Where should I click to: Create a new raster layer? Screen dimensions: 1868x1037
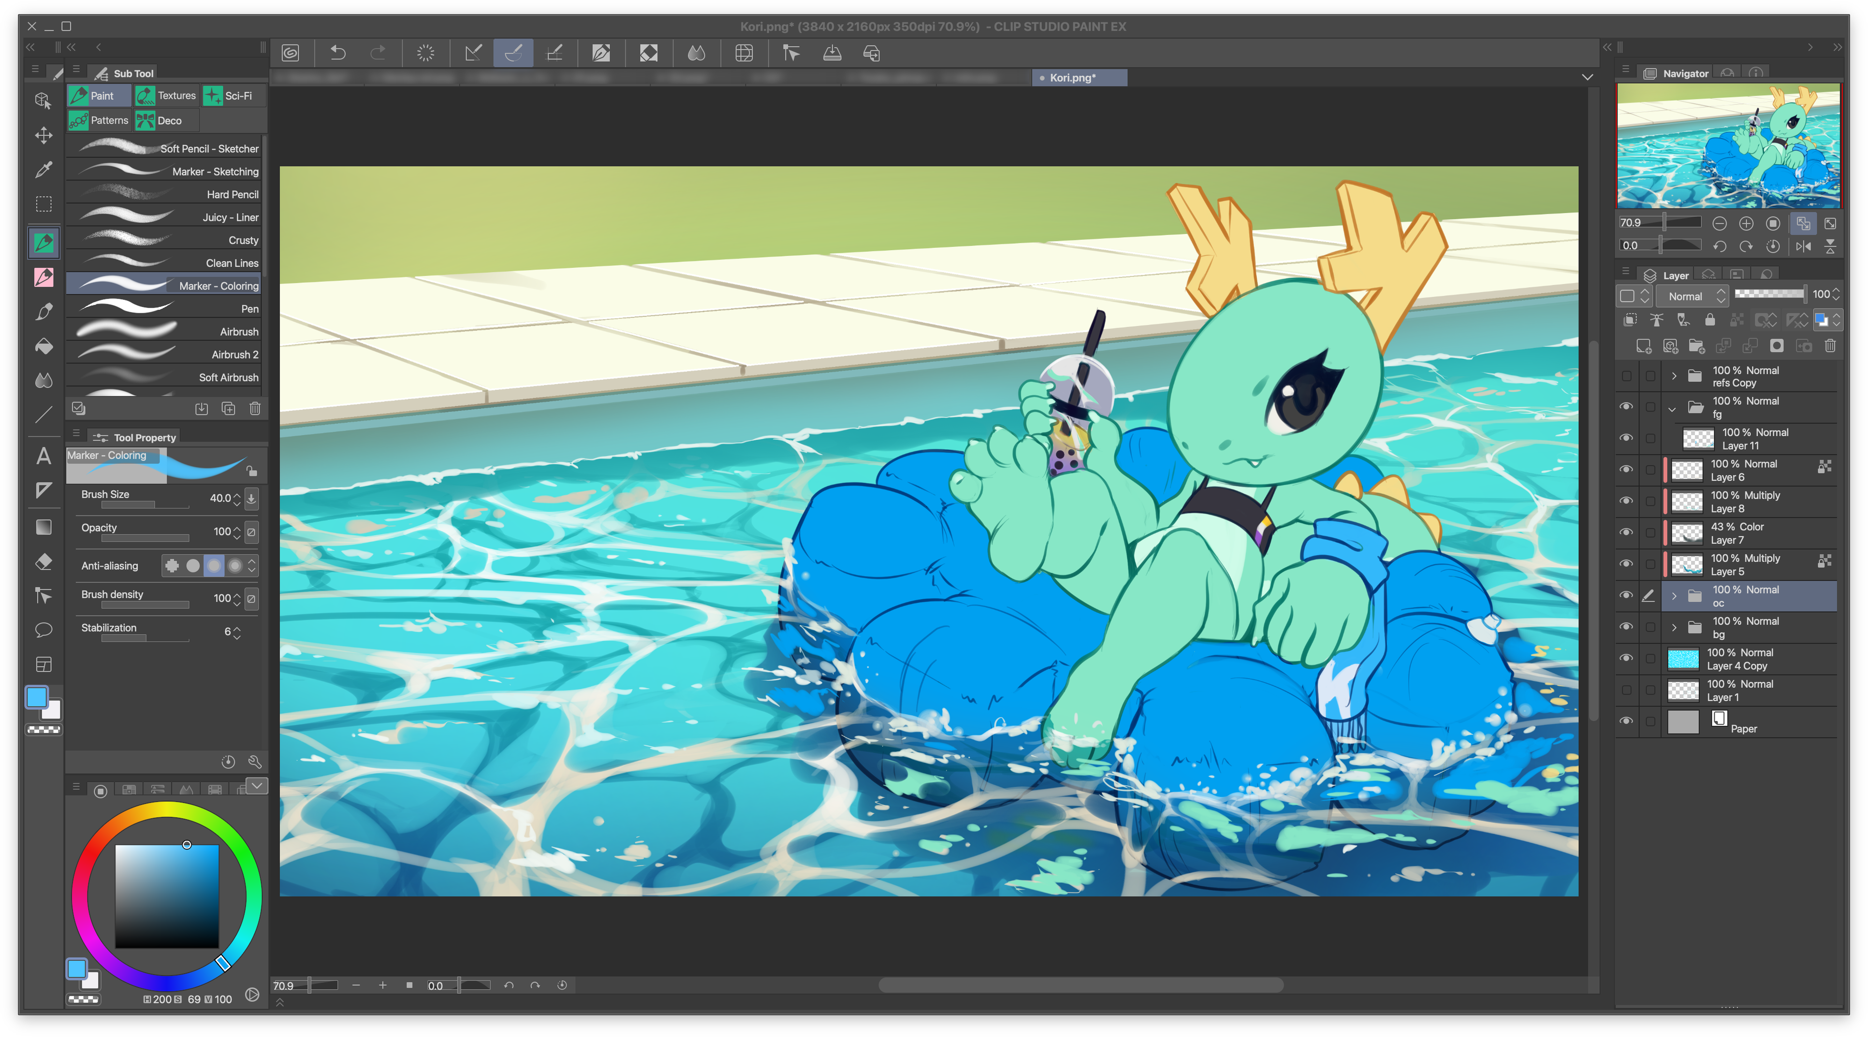pyautogui.click(x=1643, y=346)
